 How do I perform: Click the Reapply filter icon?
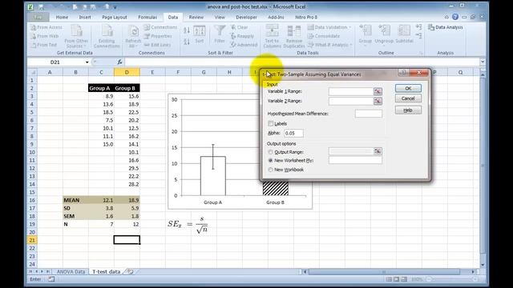coord(233,36)
